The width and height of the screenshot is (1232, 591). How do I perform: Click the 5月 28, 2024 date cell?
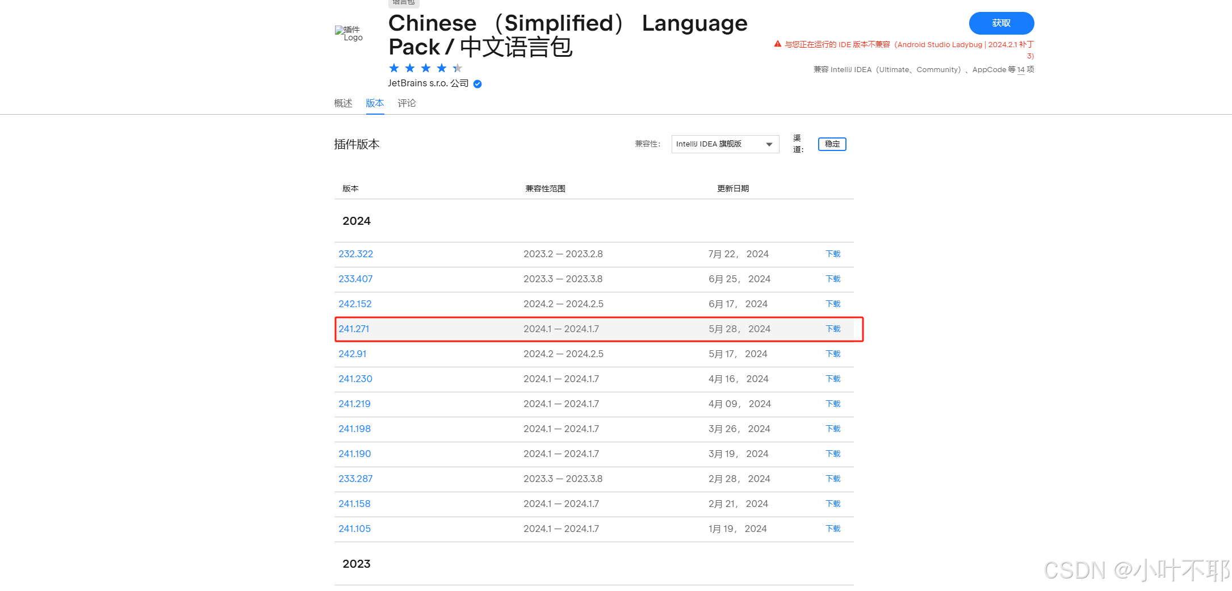(x=739, y=329)
